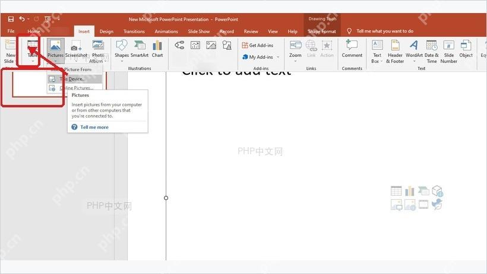Open Customize Quick Access Toolbar dropdown

click(58, 19)
